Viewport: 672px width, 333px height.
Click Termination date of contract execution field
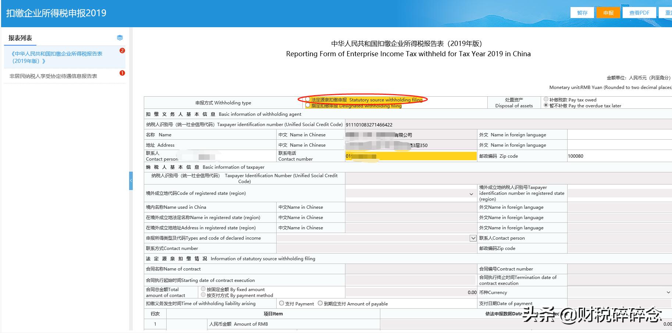[x=620, y=280]
